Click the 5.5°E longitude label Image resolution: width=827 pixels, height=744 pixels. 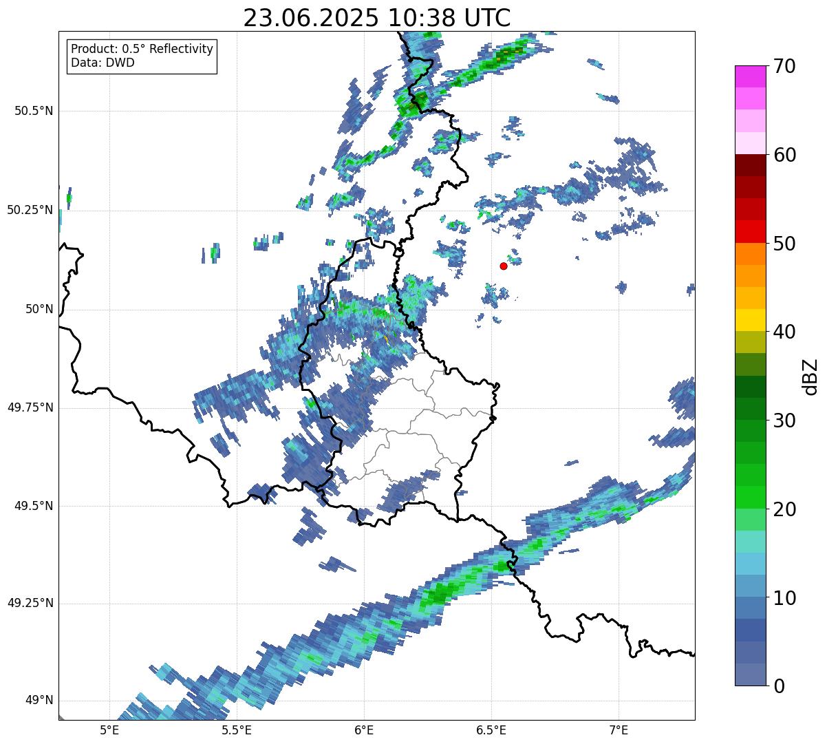[237, 730]
